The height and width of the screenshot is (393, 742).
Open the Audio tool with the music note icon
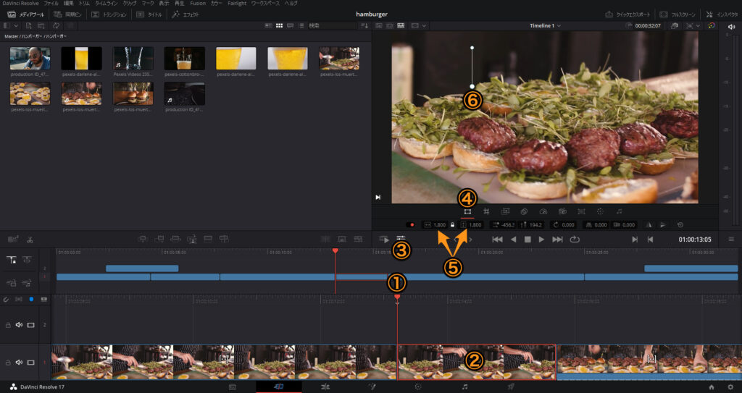pyautogui.click(x=619, y=211)
